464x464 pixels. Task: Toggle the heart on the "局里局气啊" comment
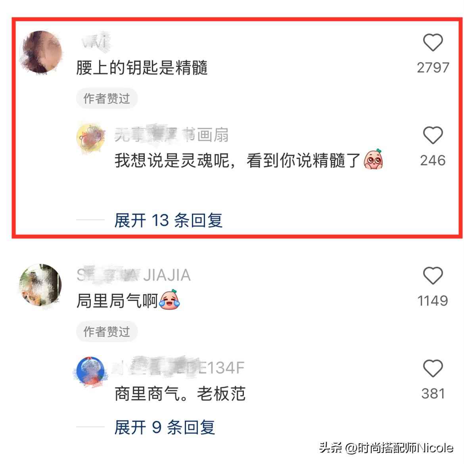(433, 276)
